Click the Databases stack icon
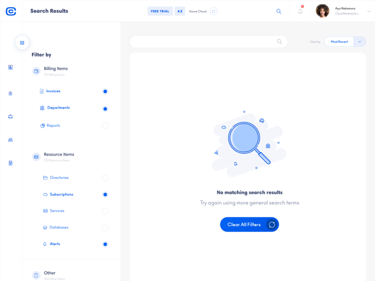This screenshot has height=281, width=375. click(x=45, y=228)
